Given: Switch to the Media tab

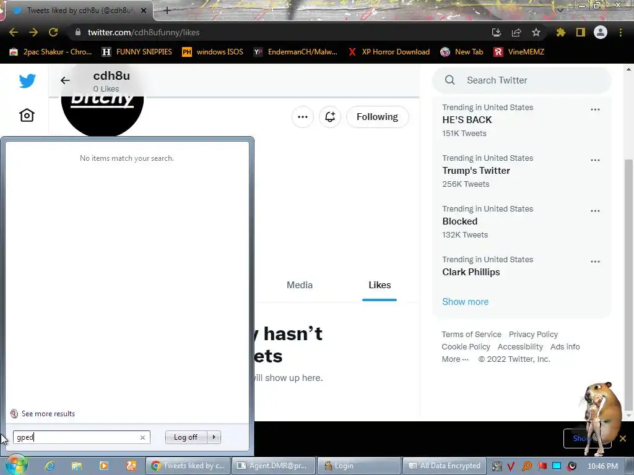Looking at the screenshot, I should point(299,285).
